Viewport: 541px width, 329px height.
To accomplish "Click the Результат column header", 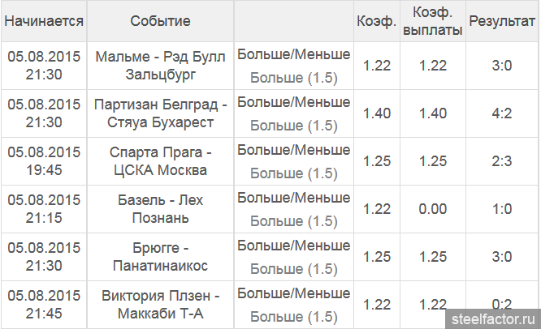I will [x=502, y=20].
